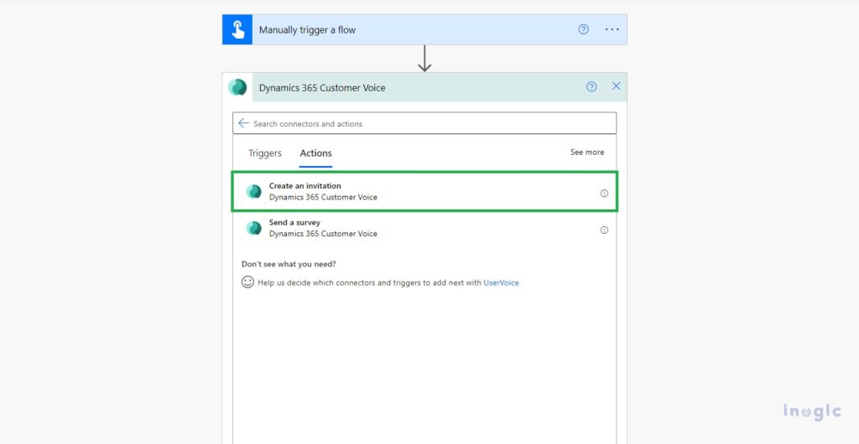Screen dimensions: 859x444
Task: Click the Create an invitation connector icon
Action: click(x=253, y=192)
